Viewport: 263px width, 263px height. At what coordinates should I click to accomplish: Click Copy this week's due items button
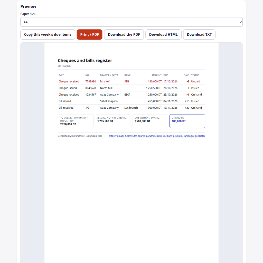coord(48,35)
